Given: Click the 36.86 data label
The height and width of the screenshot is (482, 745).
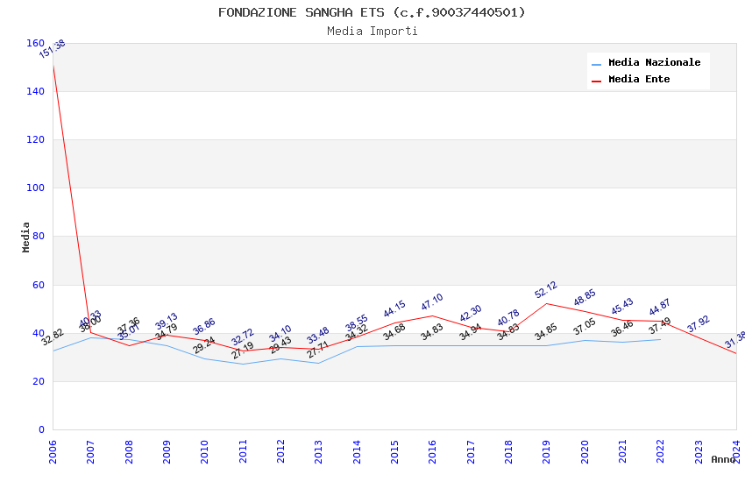Looking at the screenshot, I should pos(204,326).
